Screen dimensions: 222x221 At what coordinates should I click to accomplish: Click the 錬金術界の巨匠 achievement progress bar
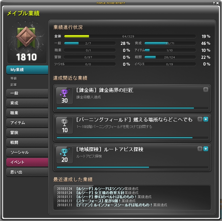[132, 108]
